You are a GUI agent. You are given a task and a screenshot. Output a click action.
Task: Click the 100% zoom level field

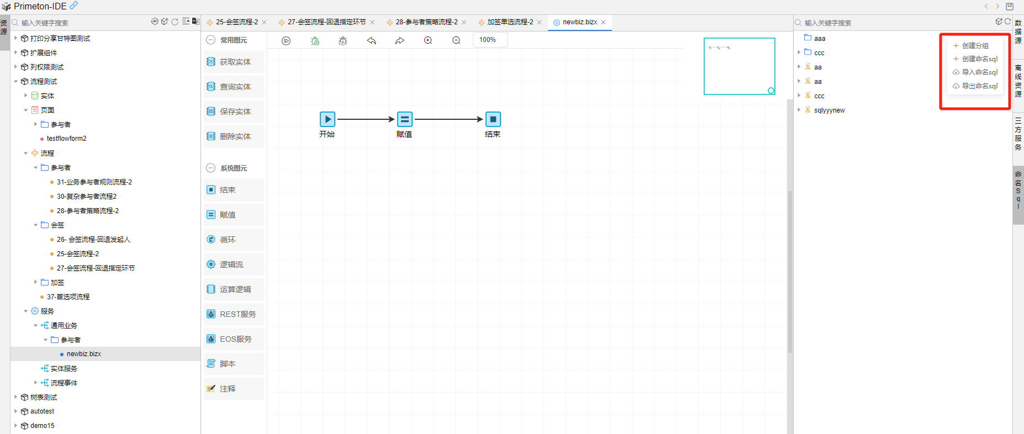[x=489, y=40]
